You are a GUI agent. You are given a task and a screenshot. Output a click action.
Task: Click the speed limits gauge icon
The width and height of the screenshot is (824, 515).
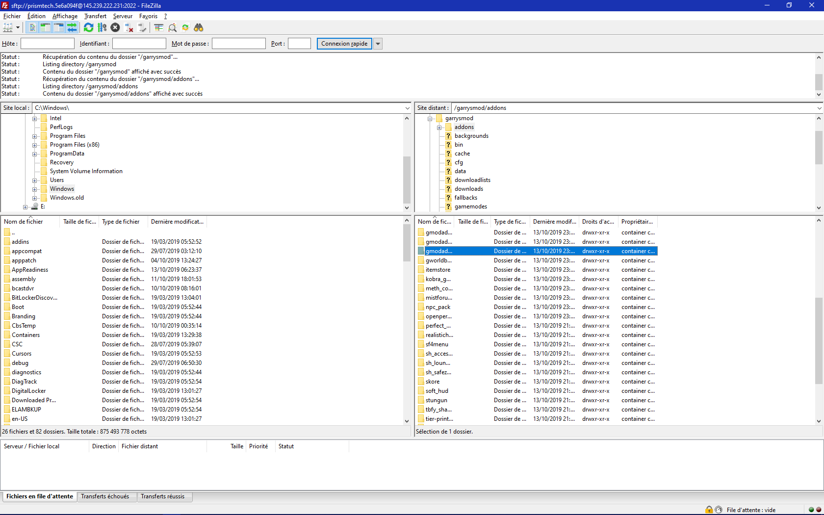(719, 510)
